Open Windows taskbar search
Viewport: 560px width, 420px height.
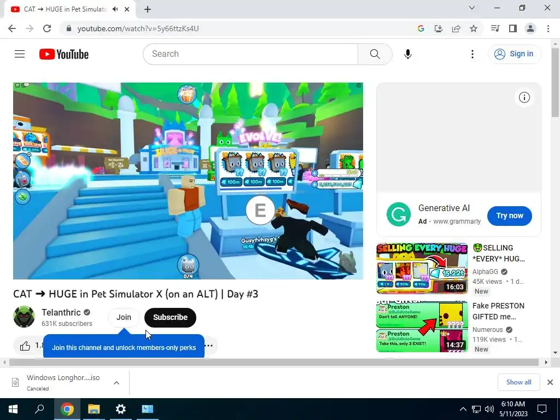[x=39, y=409]
